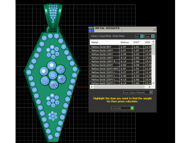Image resolution: width=191 pixels, height=143 pixels.
Task: Click the vertical scrollbar thumb
Action: click(x=154, y=49)
